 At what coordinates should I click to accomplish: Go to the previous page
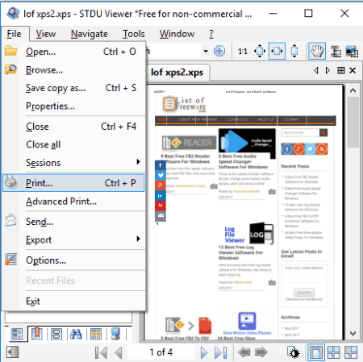coord(119,352)
